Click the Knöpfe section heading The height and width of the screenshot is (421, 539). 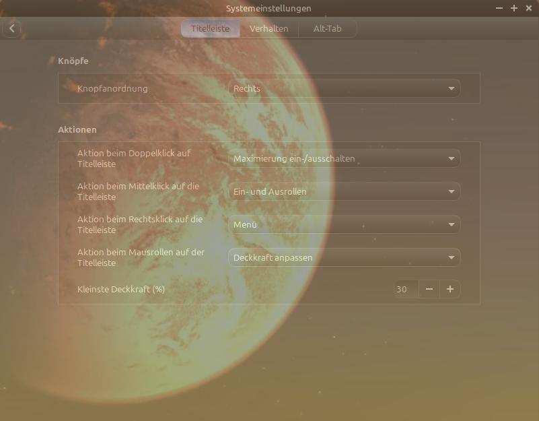[73, 60]
